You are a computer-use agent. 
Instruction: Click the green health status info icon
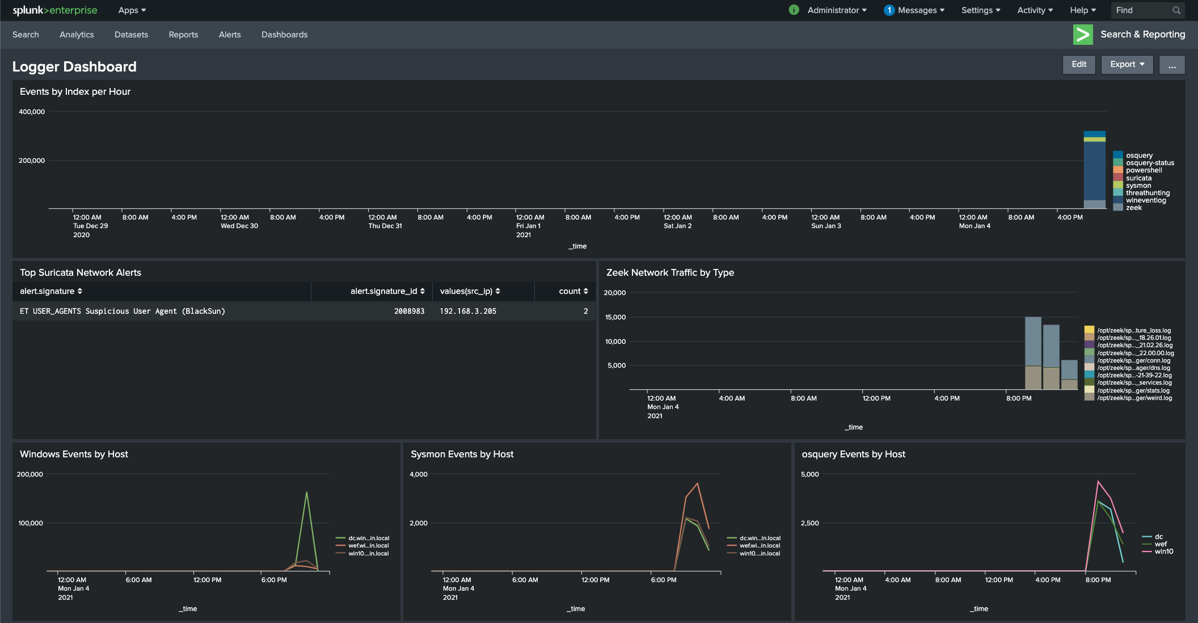pyautogui.click(x=794, y=10)
